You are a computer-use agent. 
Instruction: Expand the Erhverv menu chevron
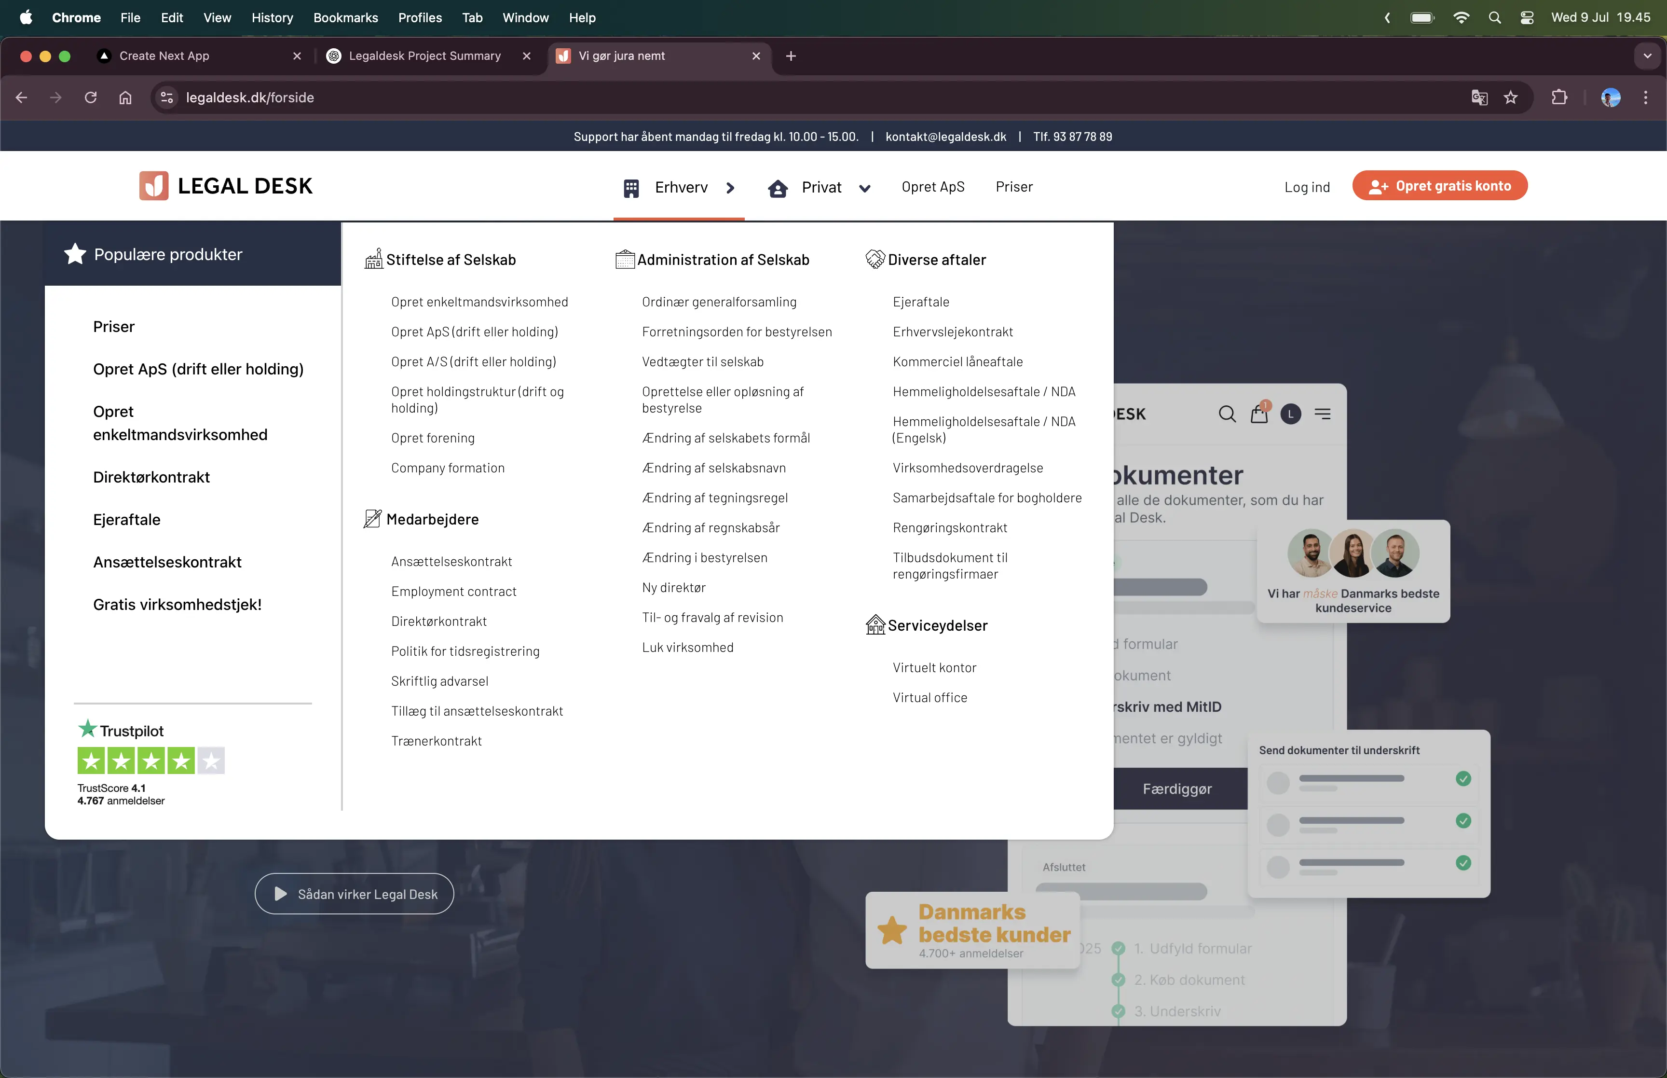pos(730,188)
